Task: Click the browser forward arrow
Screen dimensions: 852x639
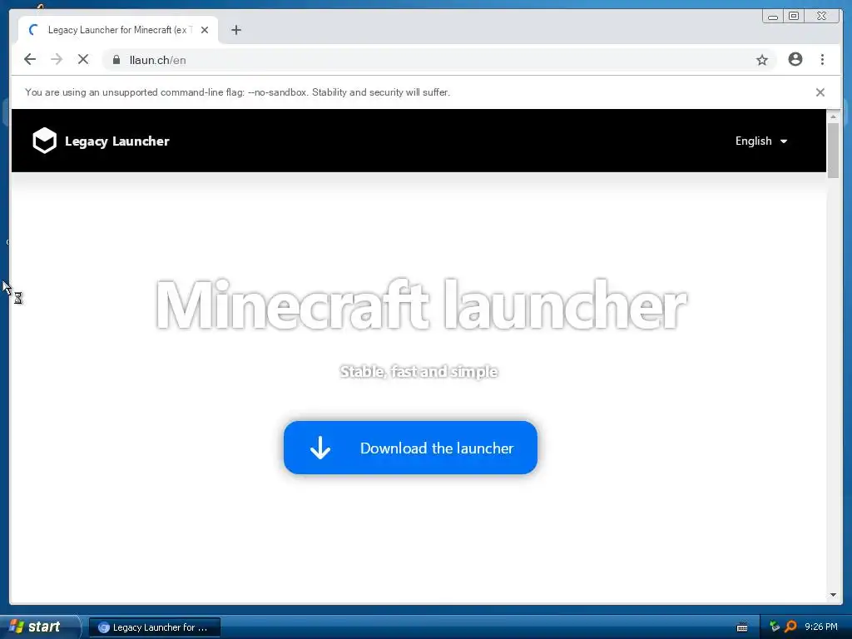Action: click(57, 59)
